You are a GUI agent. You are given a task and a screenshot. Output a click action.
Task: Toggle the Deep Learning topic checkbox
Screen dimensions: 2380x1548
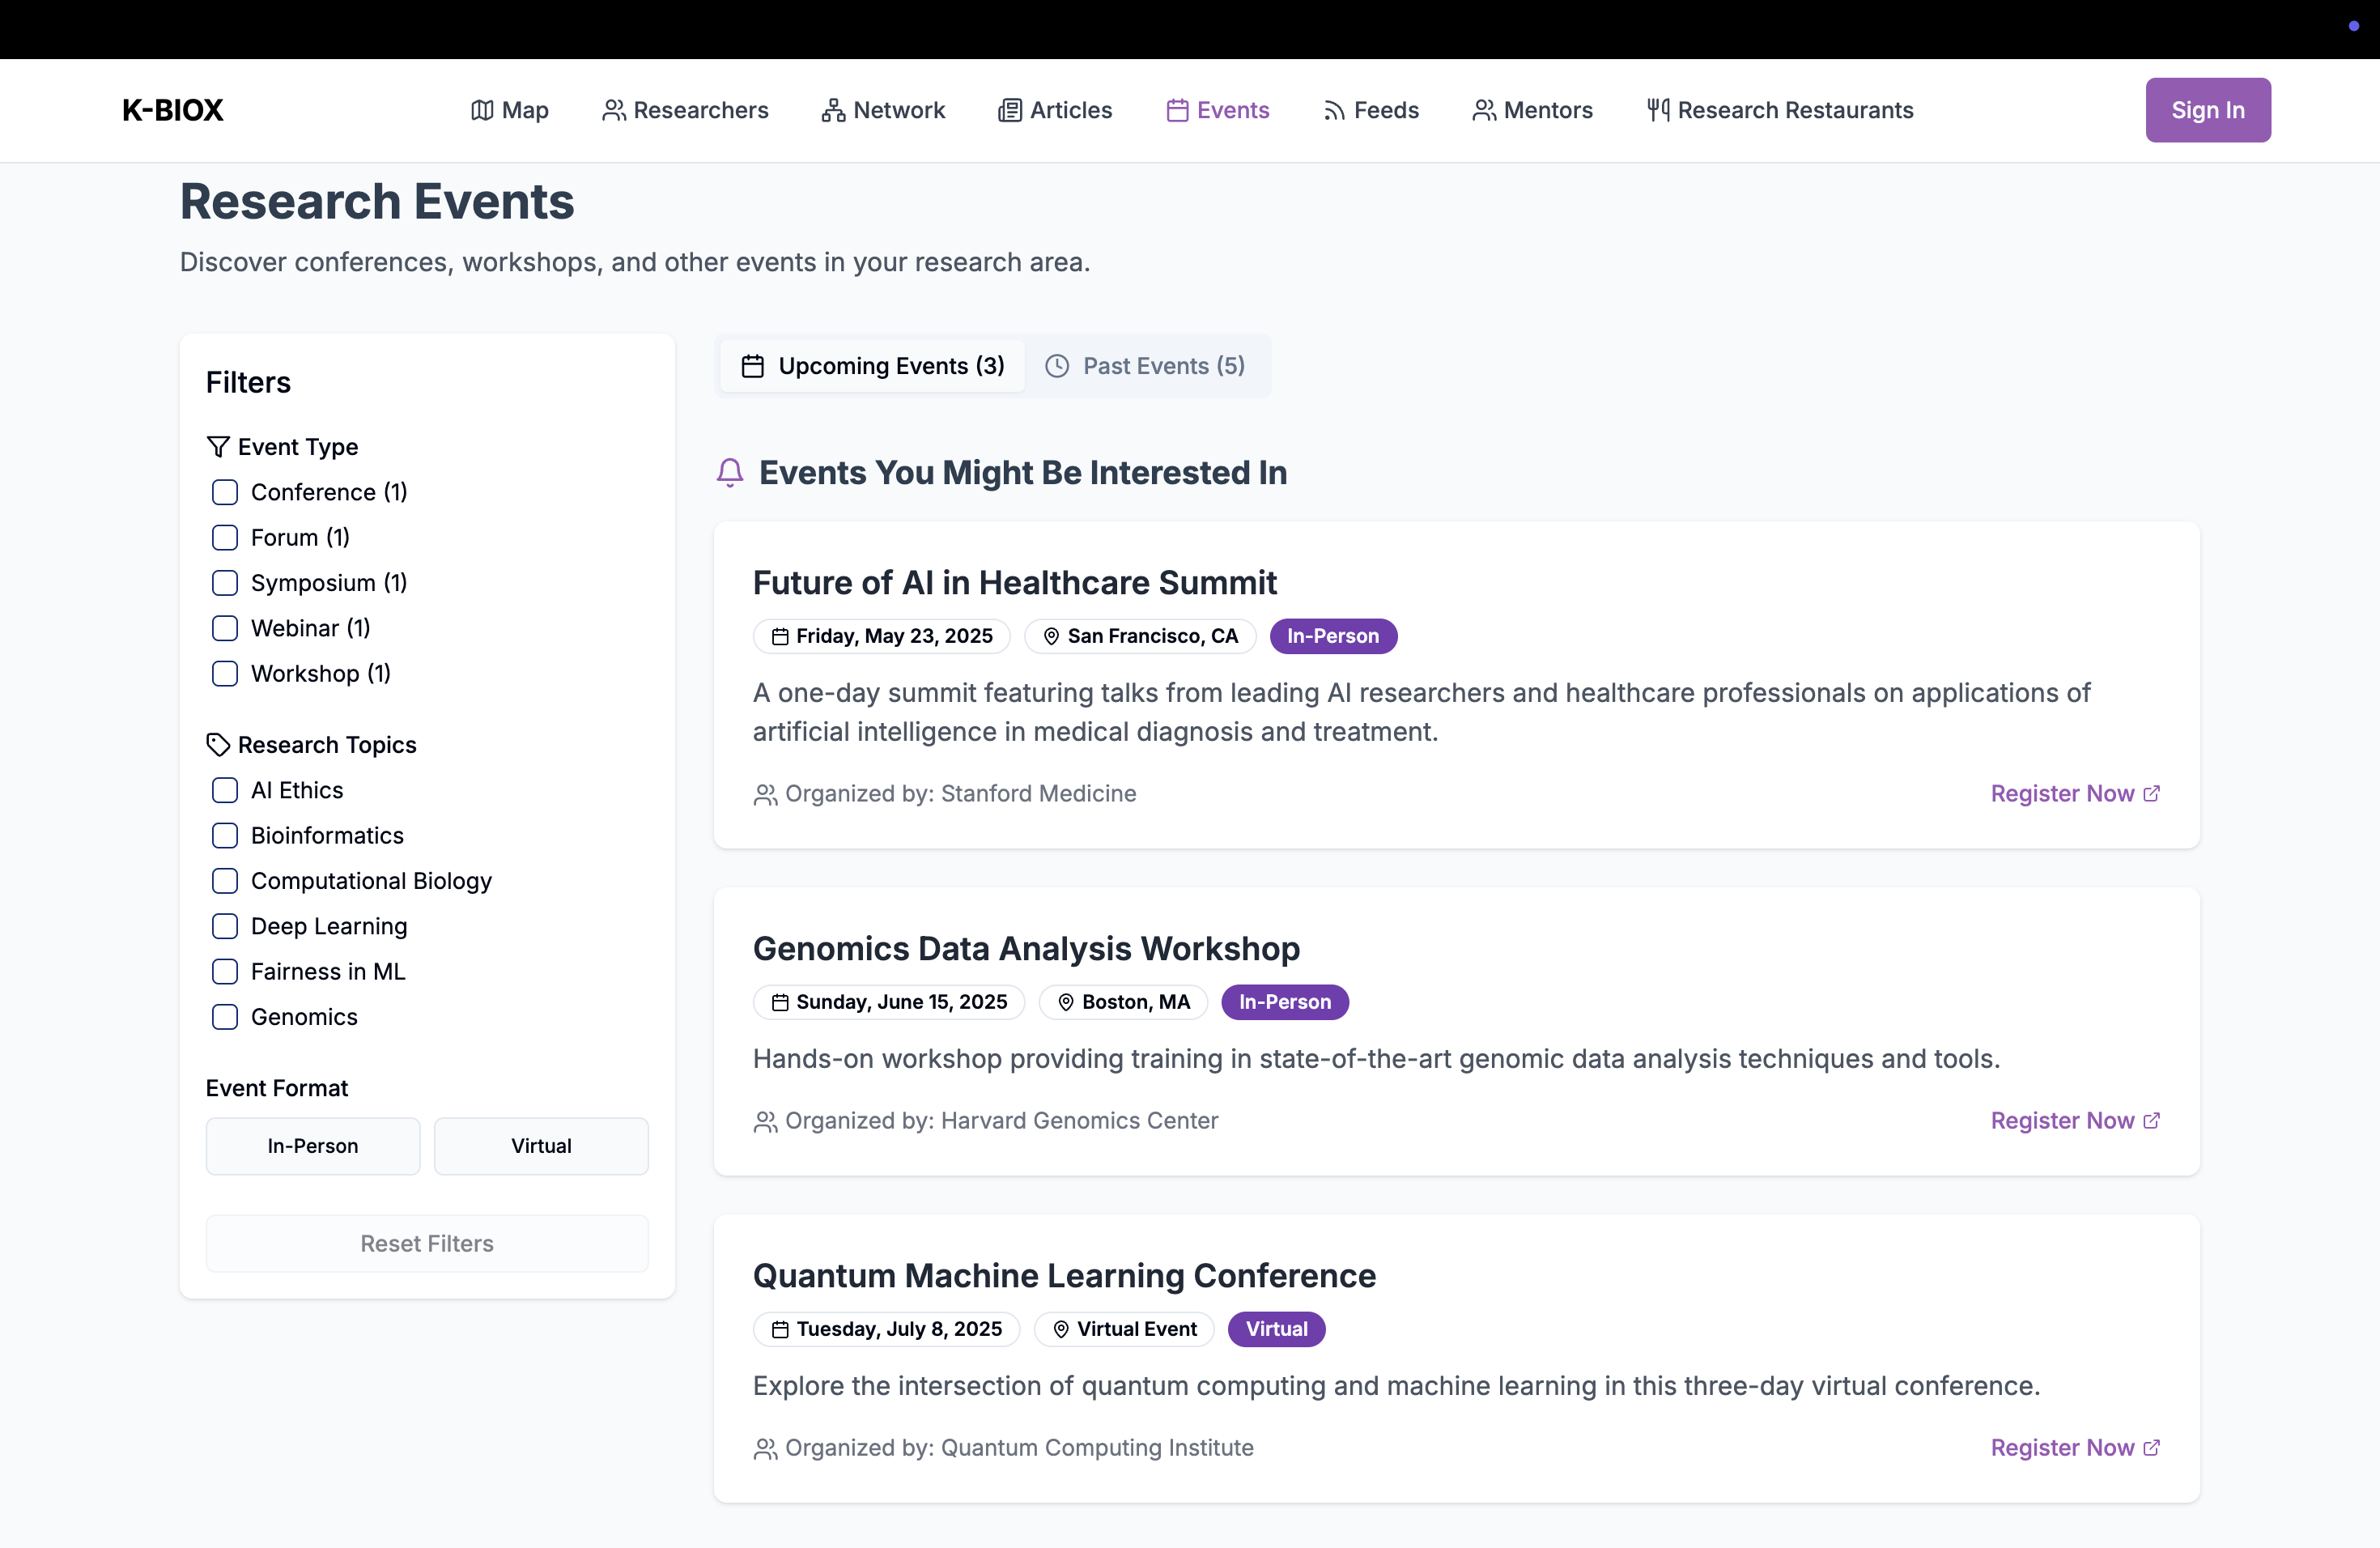225,926
